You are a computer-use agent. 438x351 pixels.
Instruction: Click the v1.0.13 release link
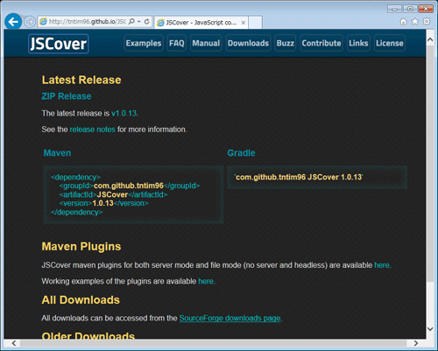click(124, 113)
